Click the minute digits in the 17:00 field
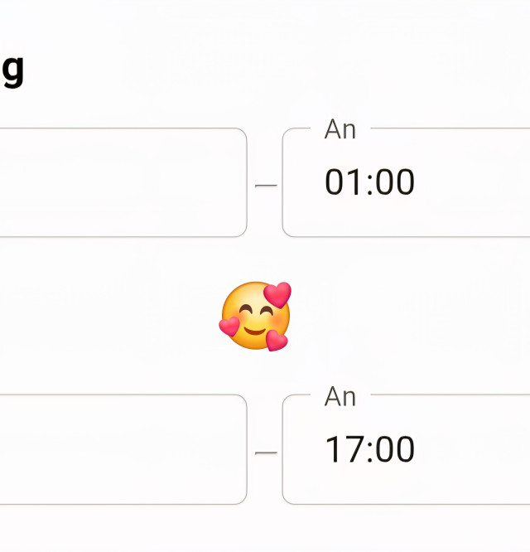530x552 pixels. (396, 450)
